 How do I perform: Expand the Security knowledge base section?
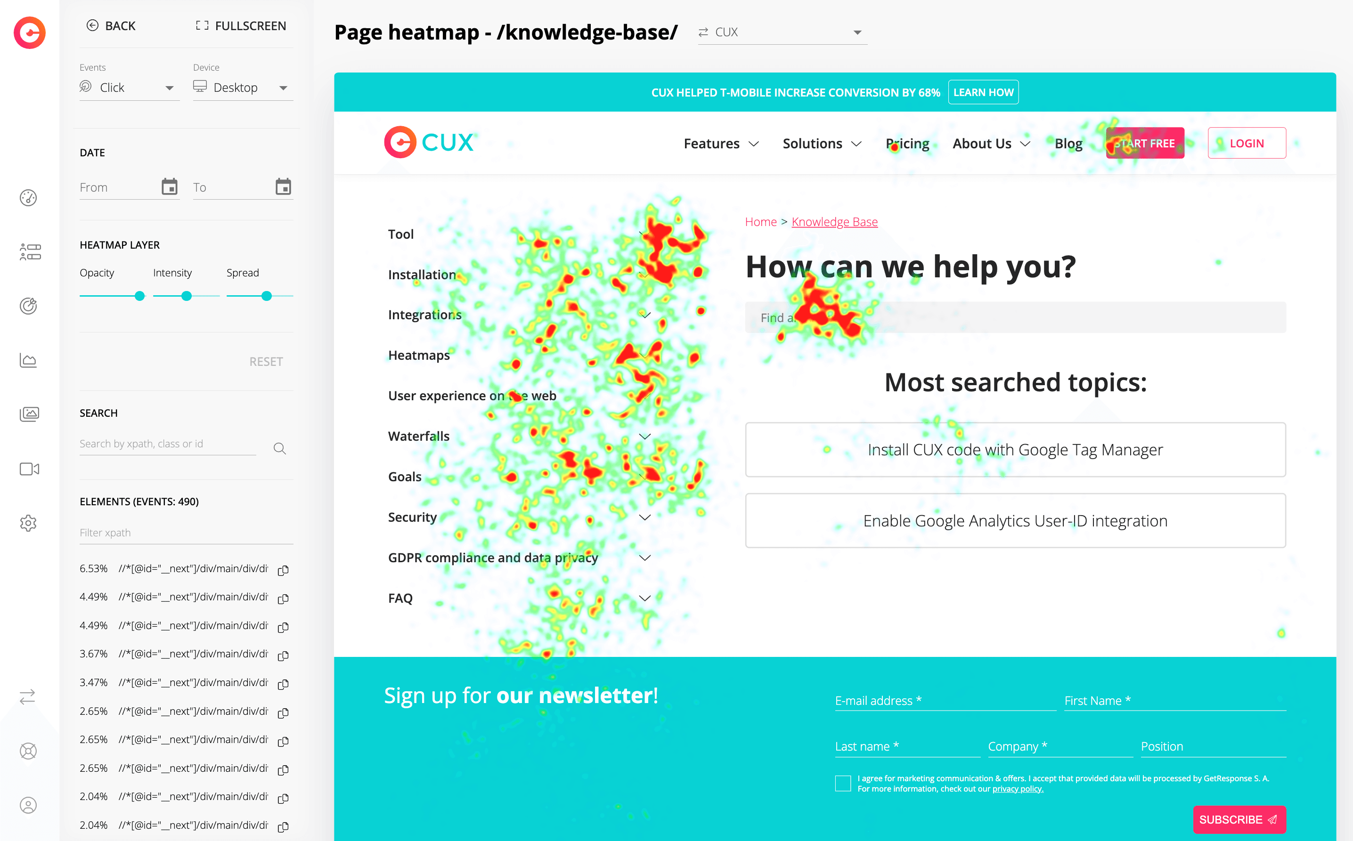pos(645,518)
